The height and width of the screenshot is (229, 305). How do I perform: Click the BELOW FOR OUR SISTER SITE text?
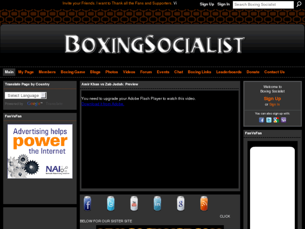(x=106, y=221)
